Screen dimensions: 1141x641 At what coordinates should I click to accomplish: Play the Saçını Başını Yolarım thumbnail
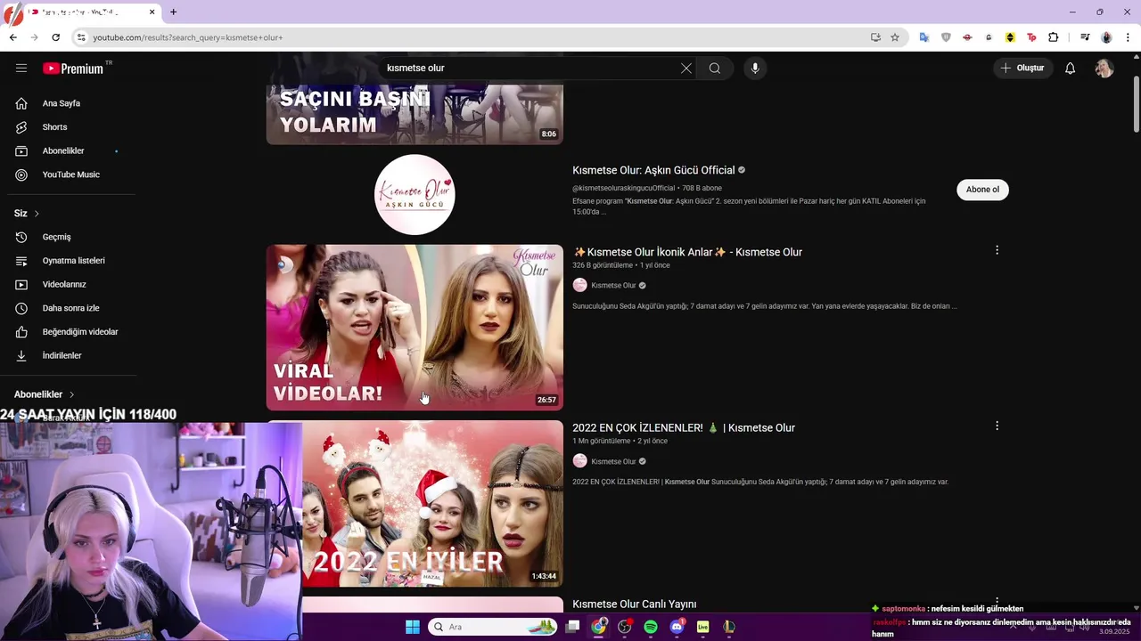pyautogui.click(x=415, y=114)
